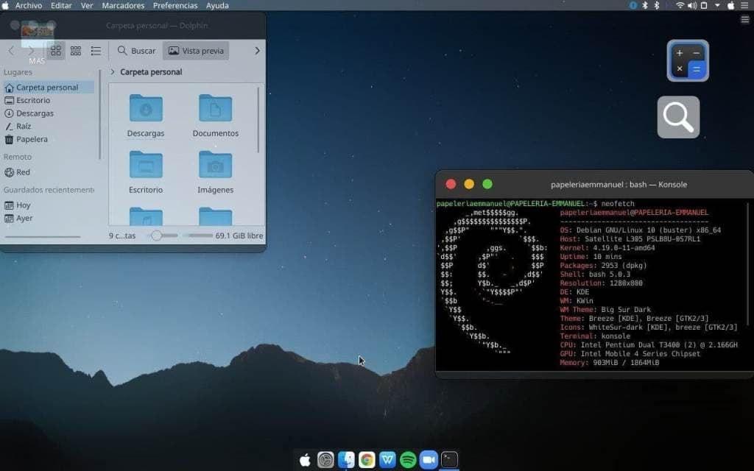Show hidden tray icons with the triangle arrow
Viewport: 754px width, 471px height.
[x=717, y=5]
